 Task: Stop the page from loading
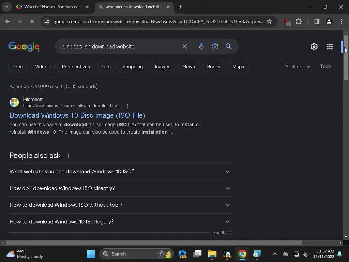coord(32,21)
